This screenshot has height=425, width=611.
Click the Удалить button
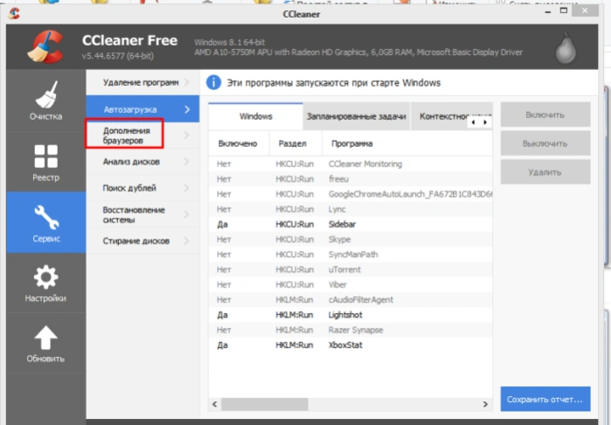(545, 172)
